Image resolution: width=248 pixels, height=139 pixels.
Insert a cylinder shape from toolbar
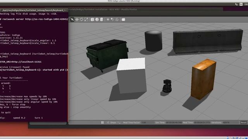(102, 20)
